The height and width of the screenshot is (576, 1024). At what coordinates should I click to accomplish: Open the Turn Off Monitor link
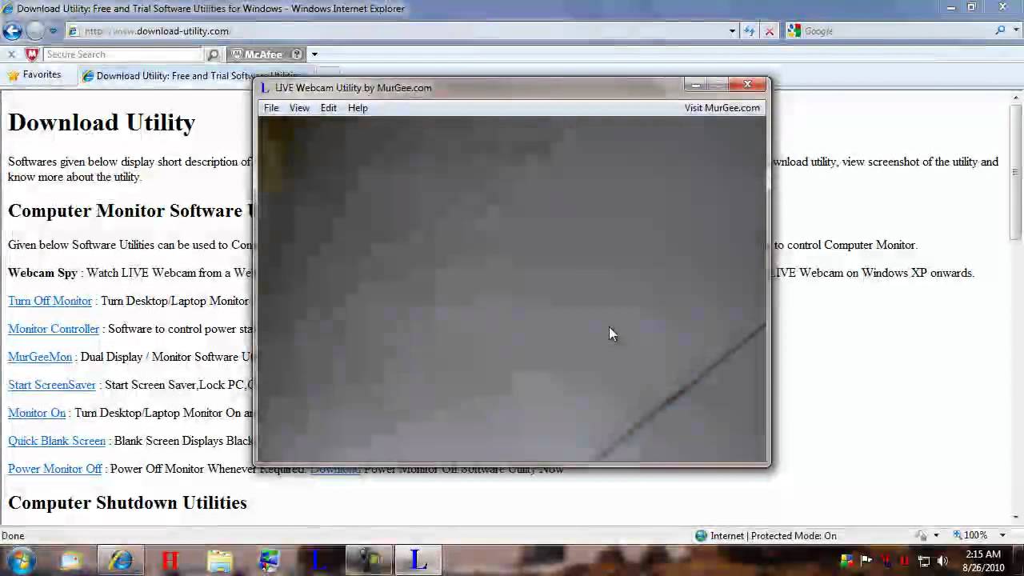click(x=50, y=301)
